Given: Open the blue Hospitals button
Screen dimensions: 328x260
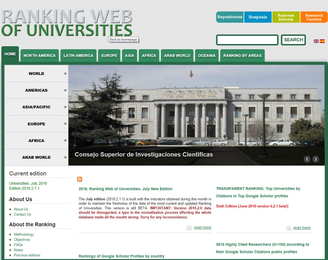Looking at the screenshot, I should click(258, 17).
